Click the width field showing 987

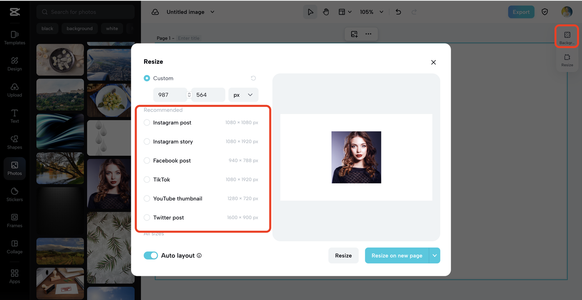click(x=168, y=95)
